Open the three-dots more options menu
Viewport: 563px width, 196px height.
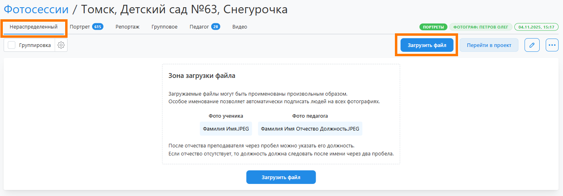(552, 45)
